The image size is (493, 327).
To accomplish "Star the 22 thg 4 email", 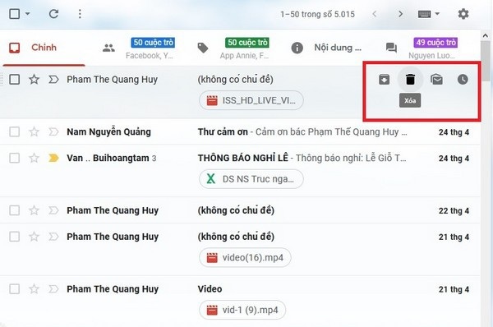I will [34, 210].
